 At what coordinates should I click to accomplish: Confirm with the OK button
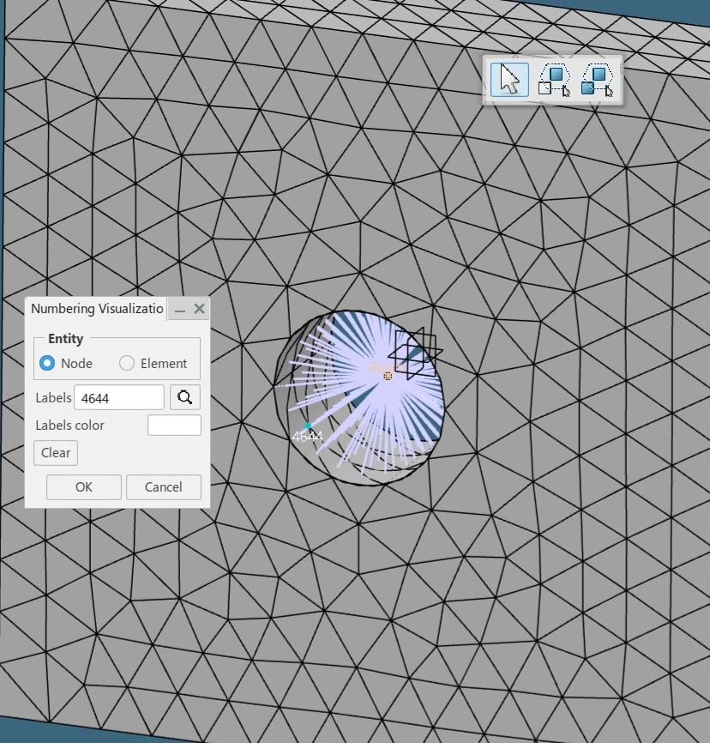coord(84,487)
